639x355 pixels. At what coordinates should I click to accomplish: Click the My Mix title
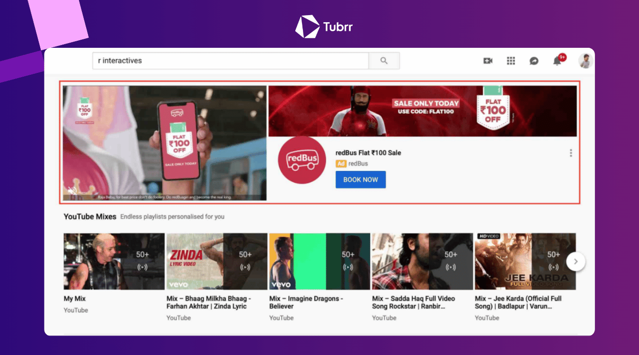coord(75,299)
